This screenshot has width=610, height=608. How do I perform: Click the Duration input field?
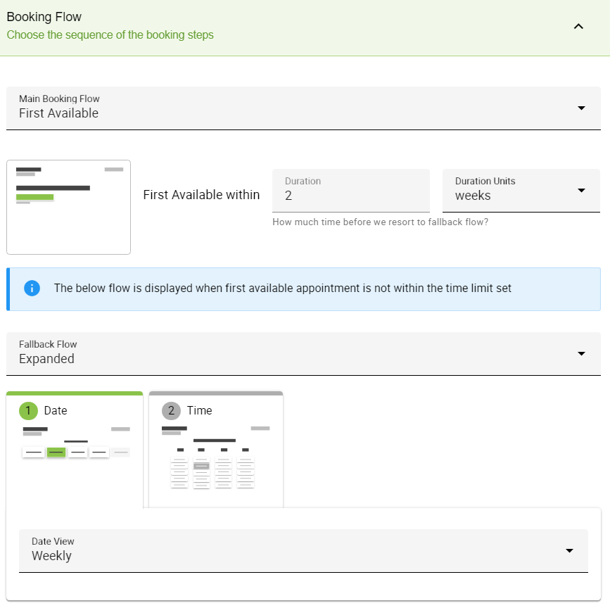(351, 191)
